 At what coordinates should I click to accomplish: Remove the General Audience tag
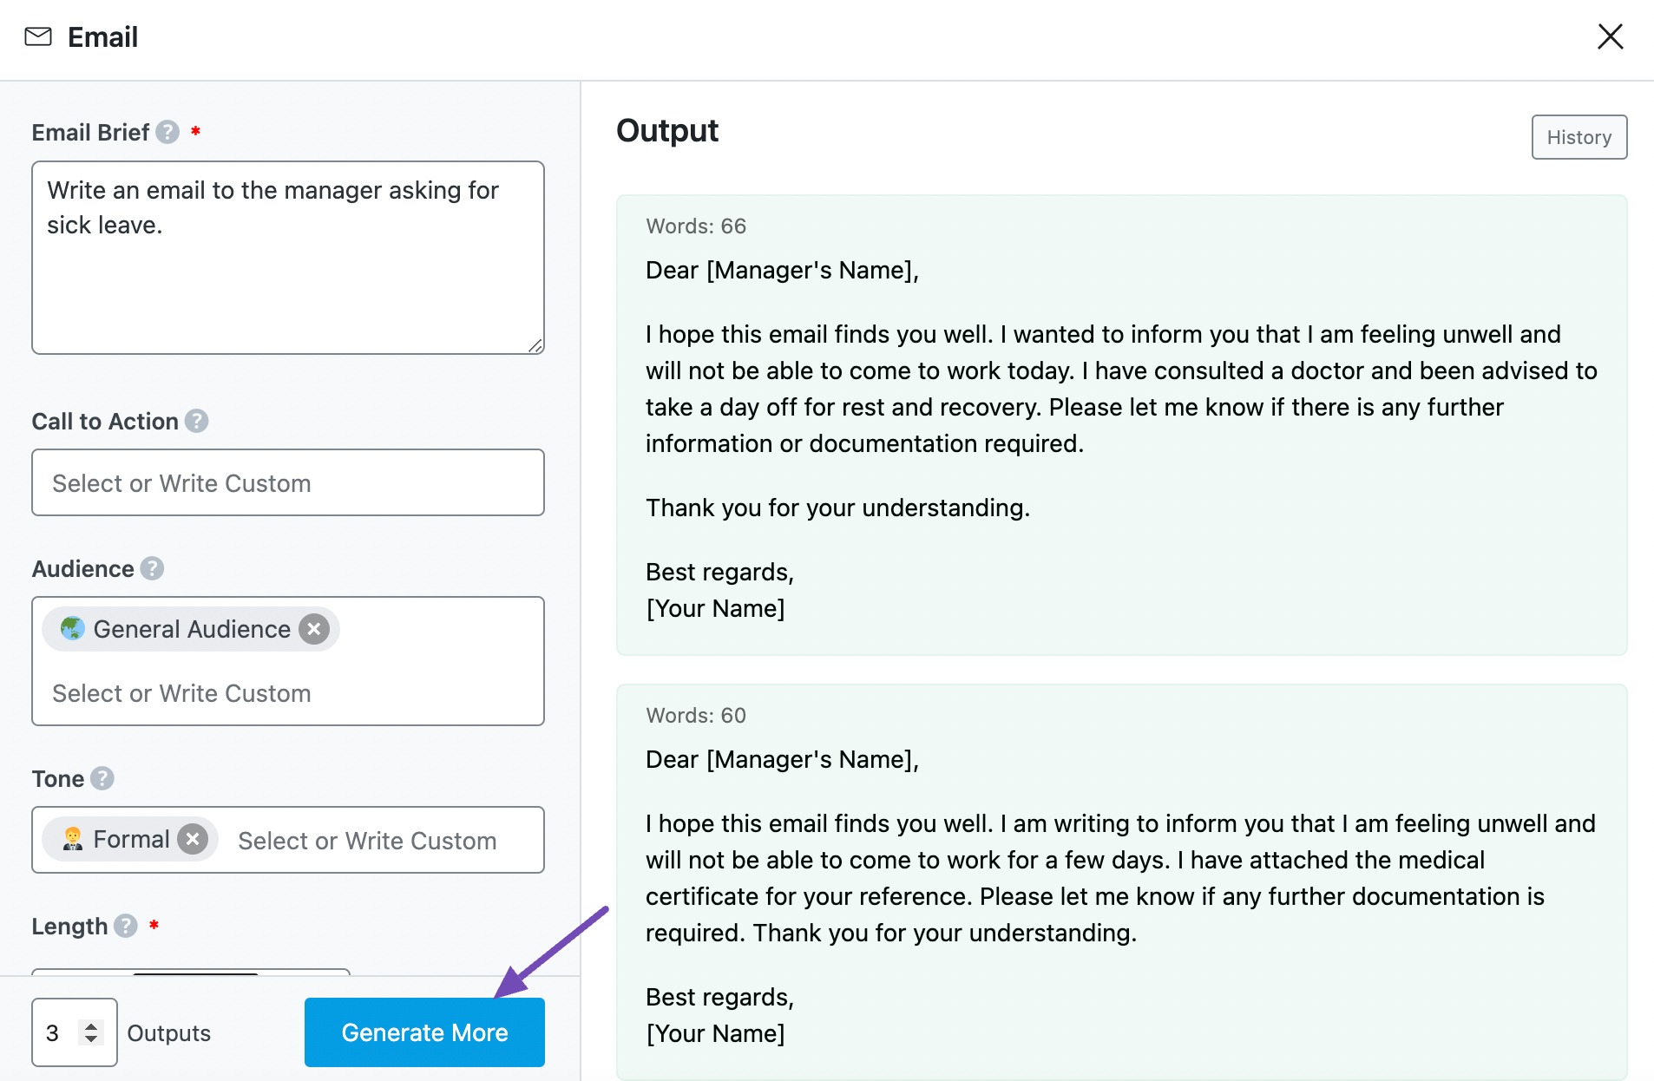[314, 629]
